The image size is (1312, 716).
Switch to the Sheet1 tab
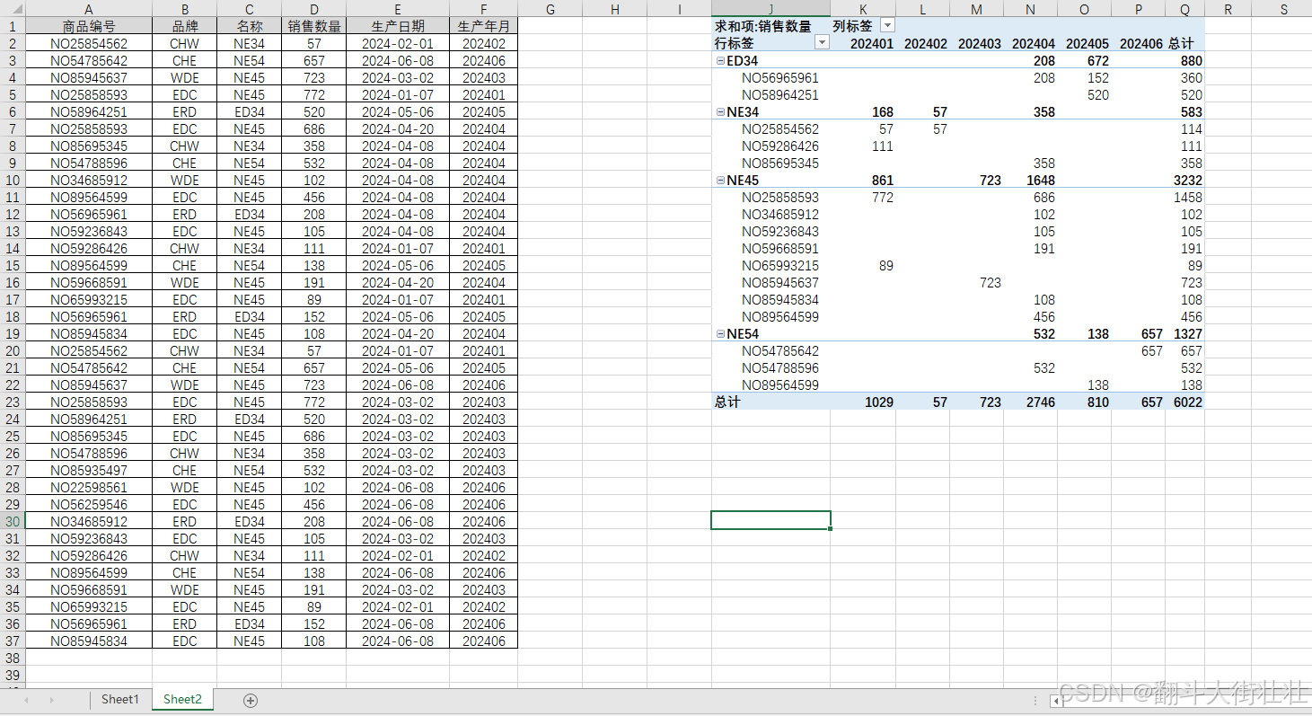pos(120,700)
